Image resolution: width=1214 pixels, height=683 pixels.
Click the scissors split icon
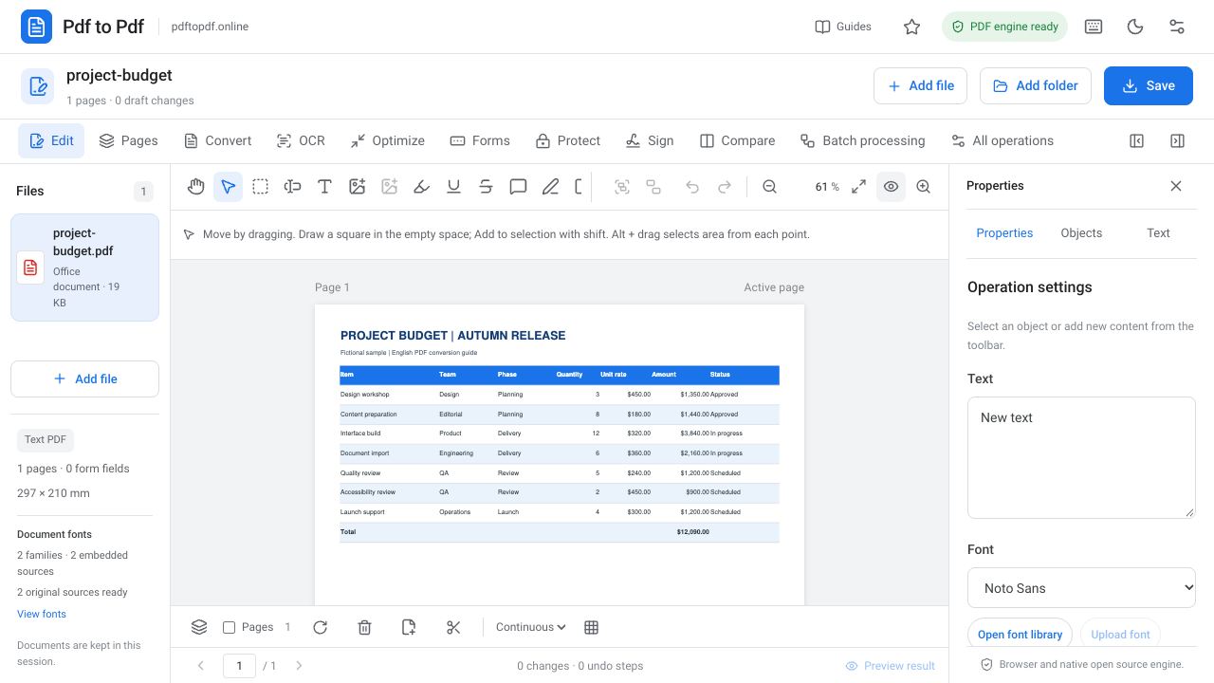click(x=453, y=627)
